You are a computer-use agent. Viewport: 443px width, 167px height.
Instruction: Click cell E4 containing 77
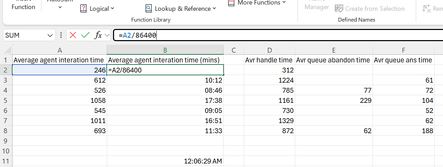pyautogui.click(x=333, y=90)
